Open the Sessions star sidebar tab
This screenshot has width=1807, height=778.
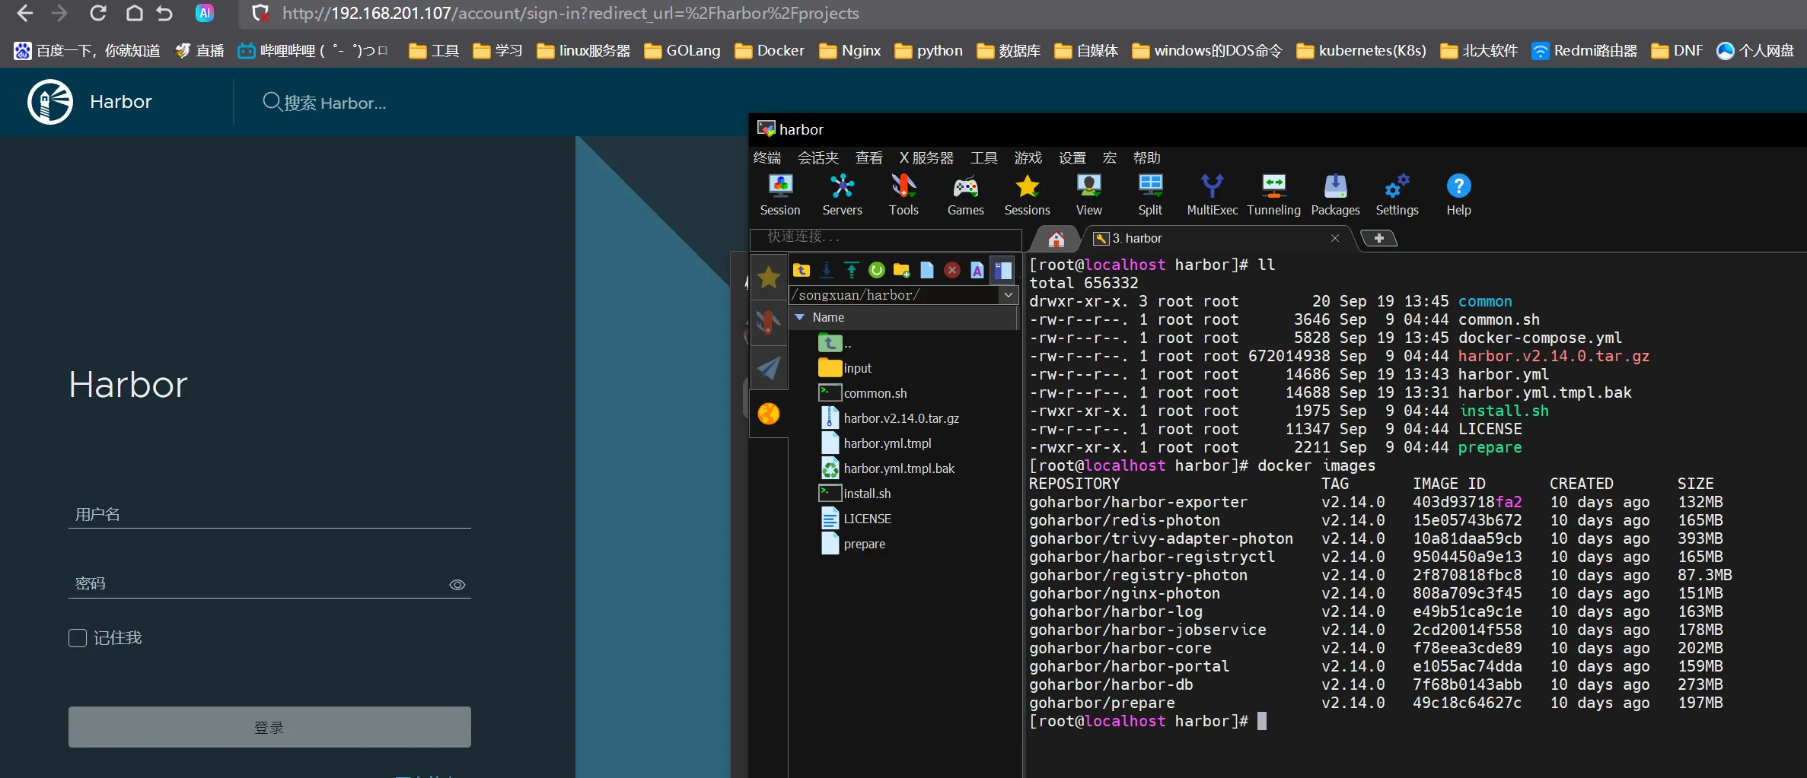(769, 278)
